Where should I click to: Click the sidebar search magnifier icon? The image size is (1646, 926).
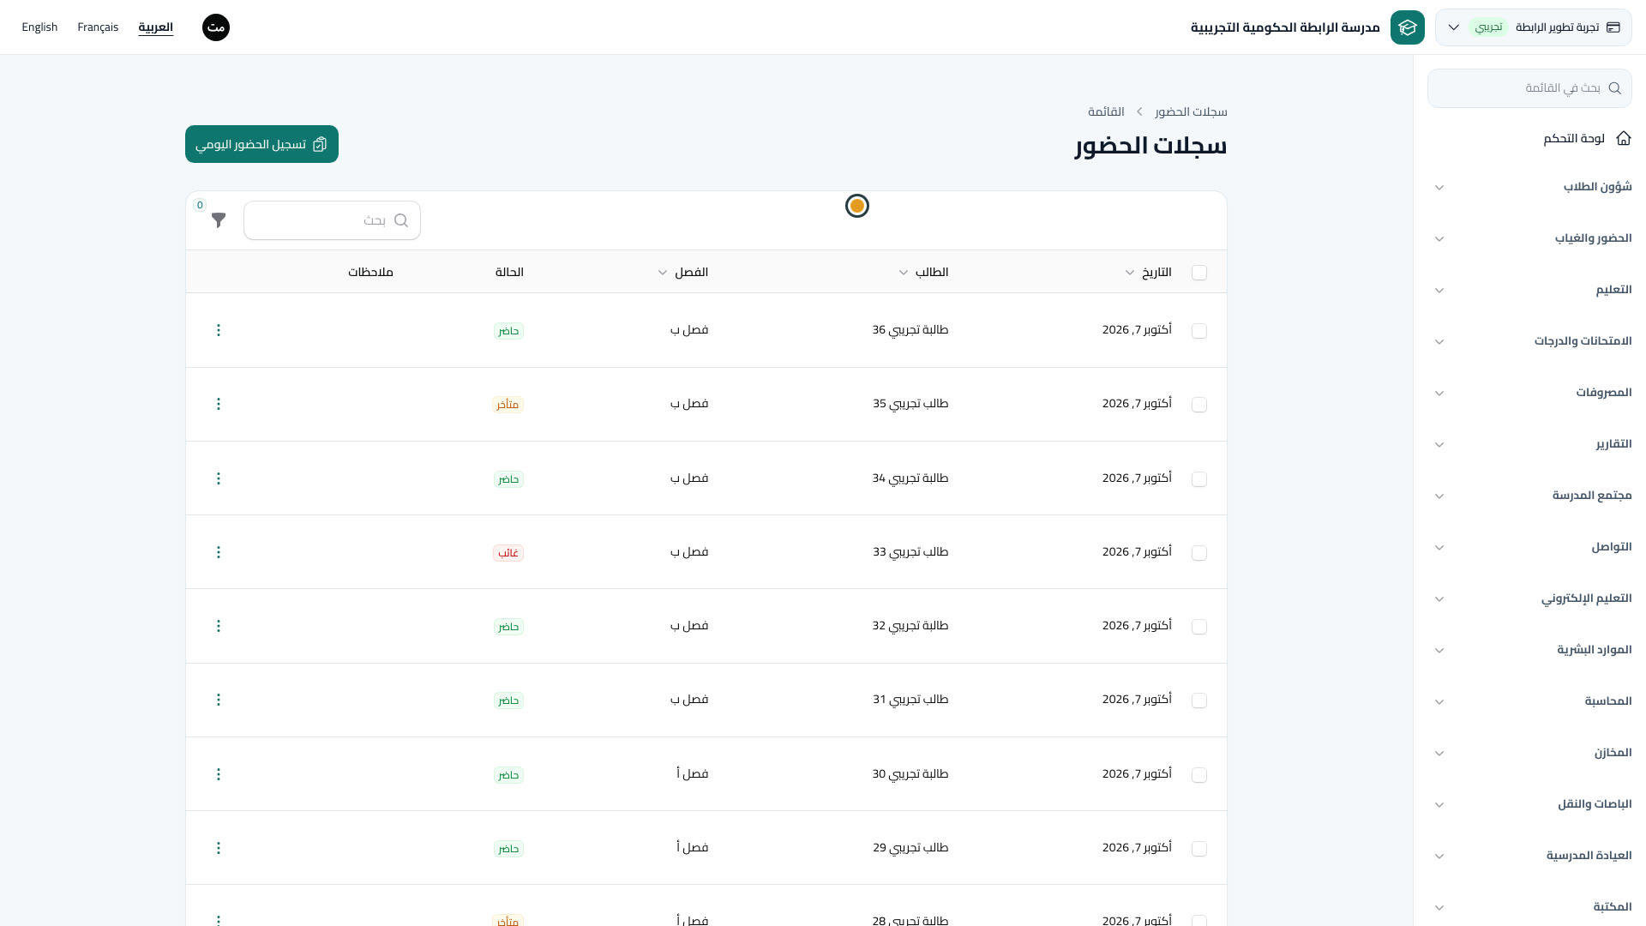click(1614, 88)
